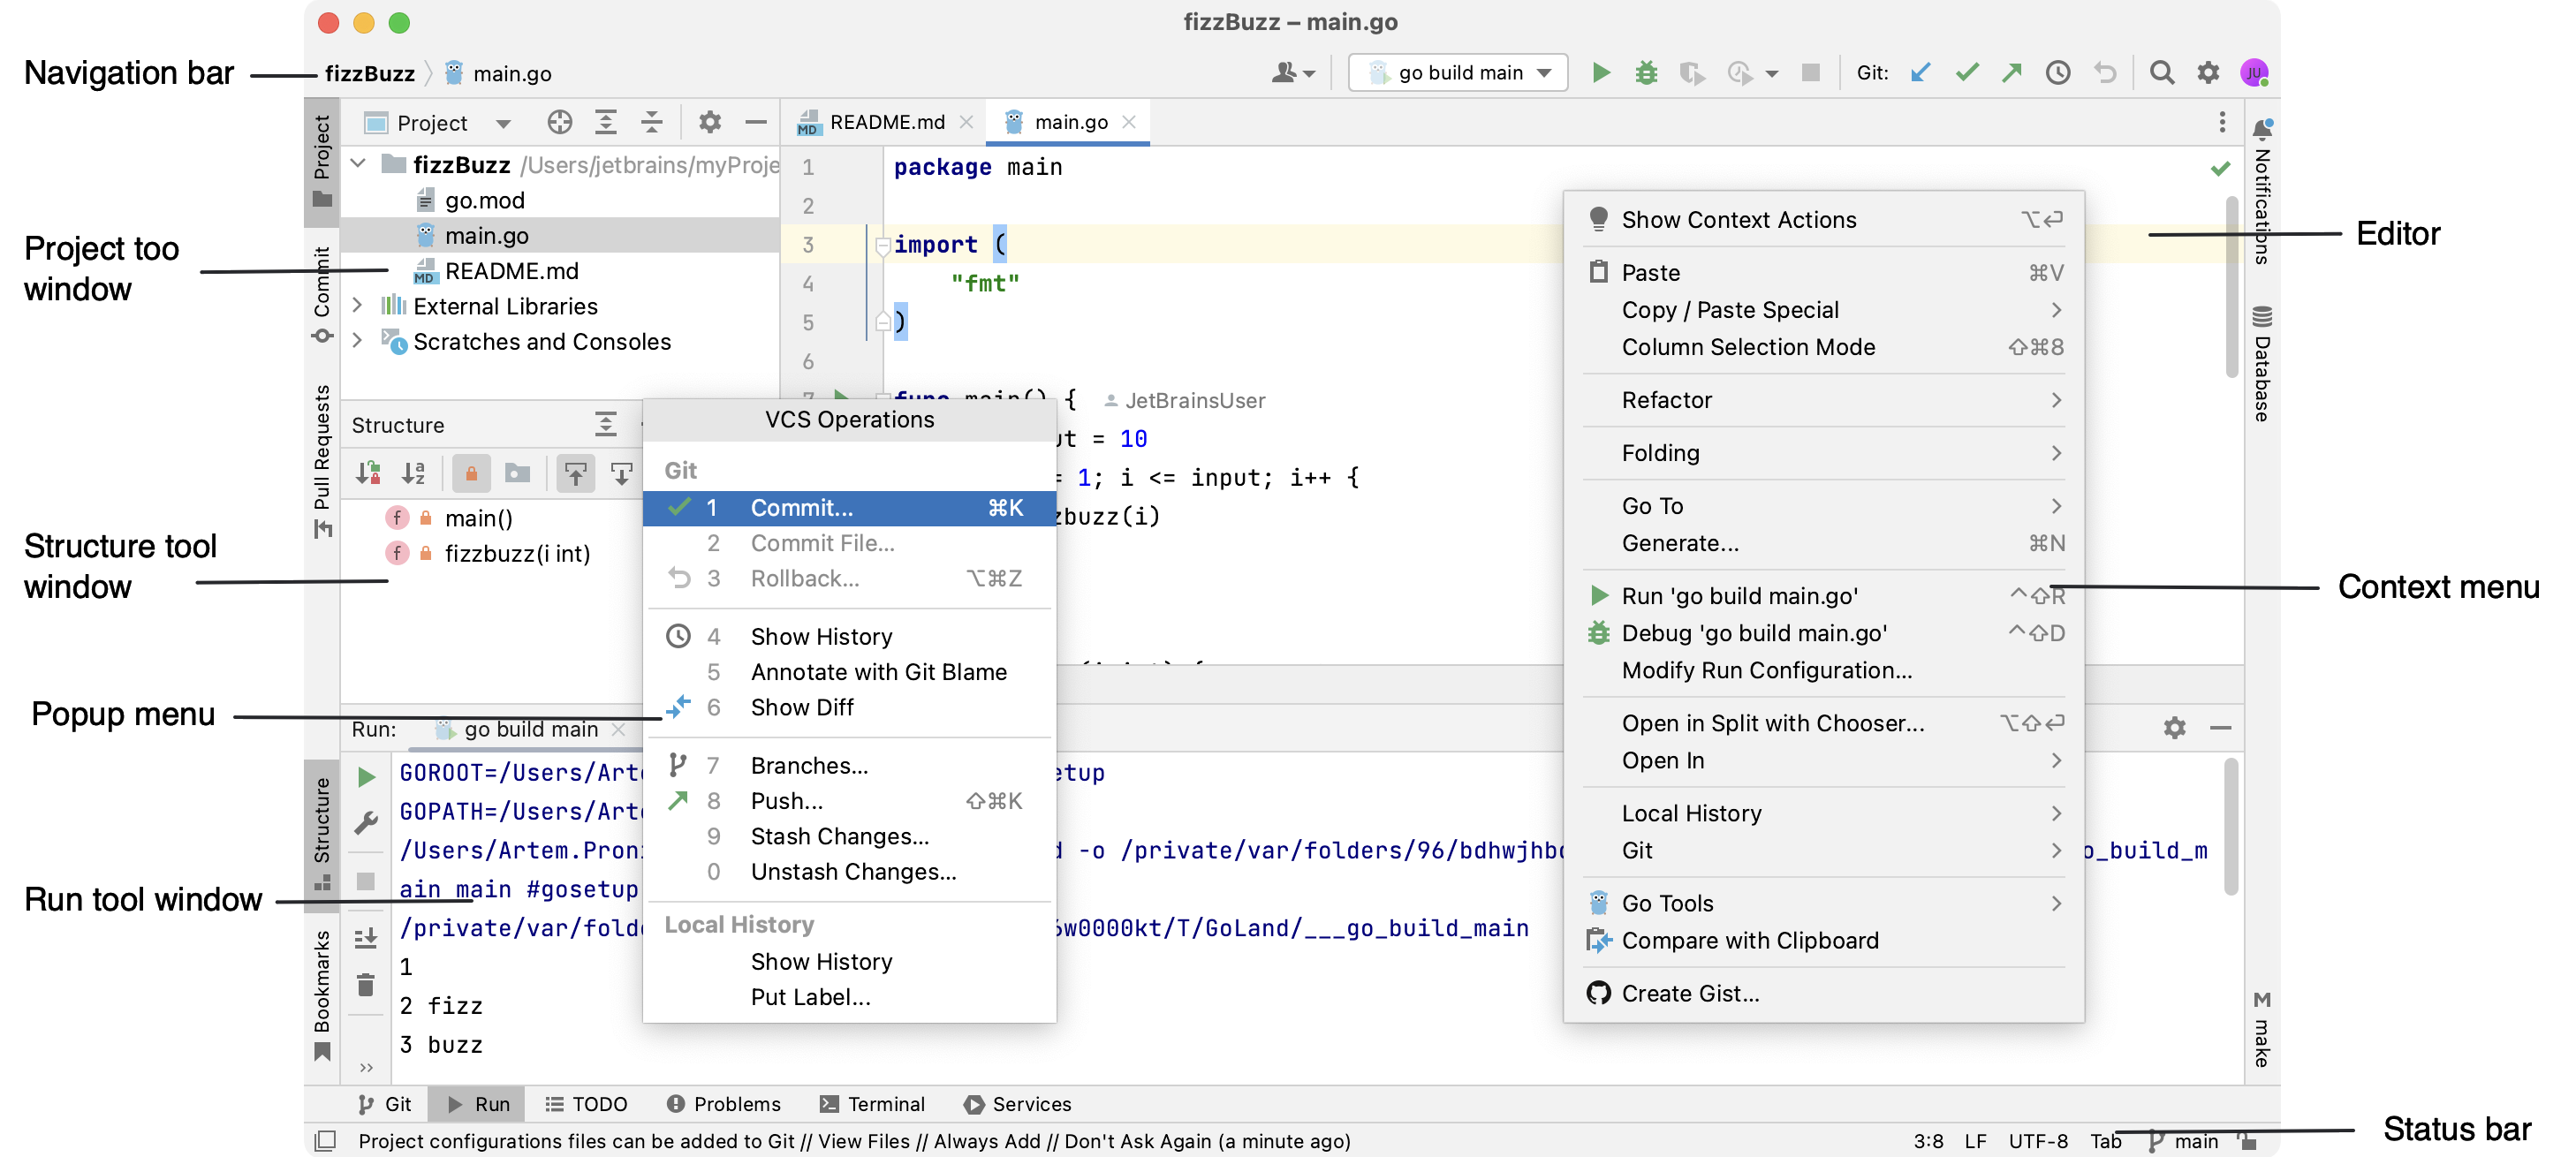2576x1157 pixels.
Task: Click main branch widget in status bar
Action: [x=2184, y=1141]
